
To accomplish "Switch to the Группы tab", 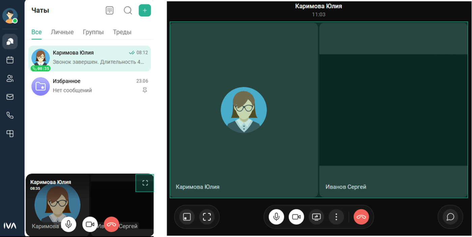I will [93, 32].
